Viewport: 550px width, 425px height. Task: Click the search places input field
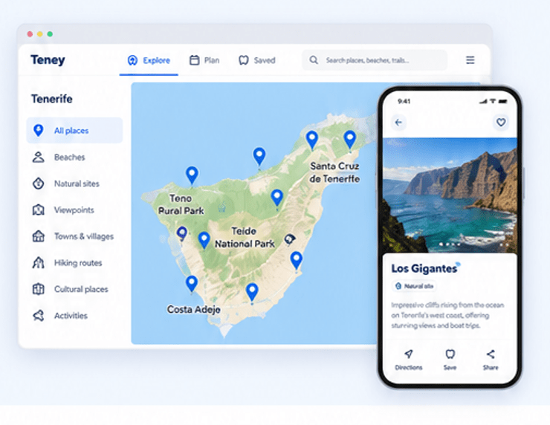pos(375,60)
